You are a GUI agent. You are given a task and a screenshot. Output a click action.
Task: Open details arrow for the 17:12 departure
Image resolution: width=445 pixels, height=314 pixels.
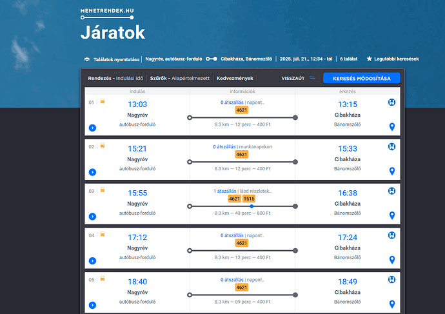click(92, 260)
